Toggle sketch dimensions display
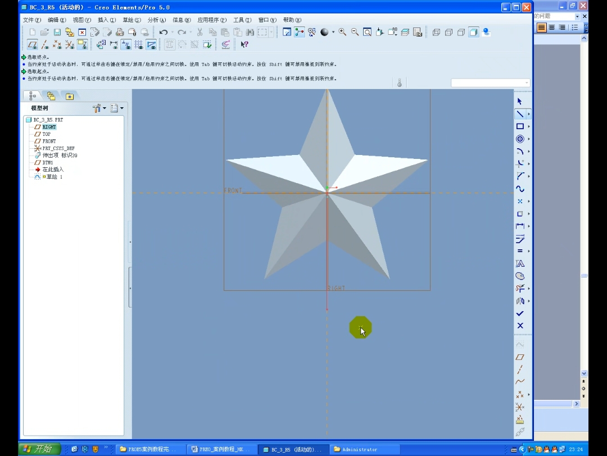The width and height of the screenshot is (607, 456). click(x=114, y=44)
